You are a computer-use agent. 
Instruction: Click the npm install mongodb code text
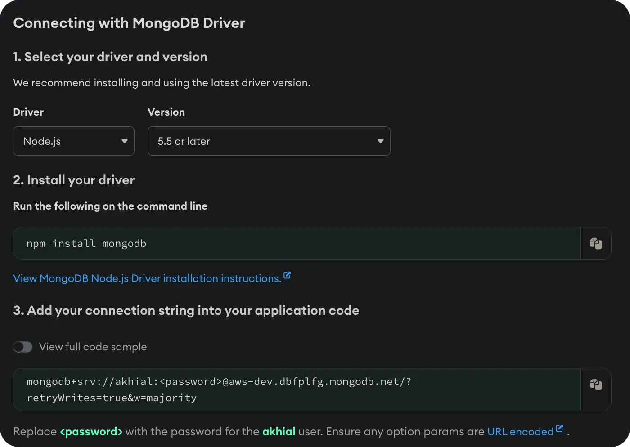pos(86,243)
